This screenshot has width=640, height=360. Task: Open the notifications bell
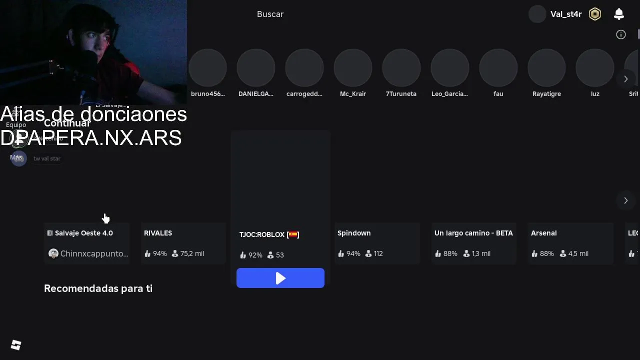click(x=619, y=14)
